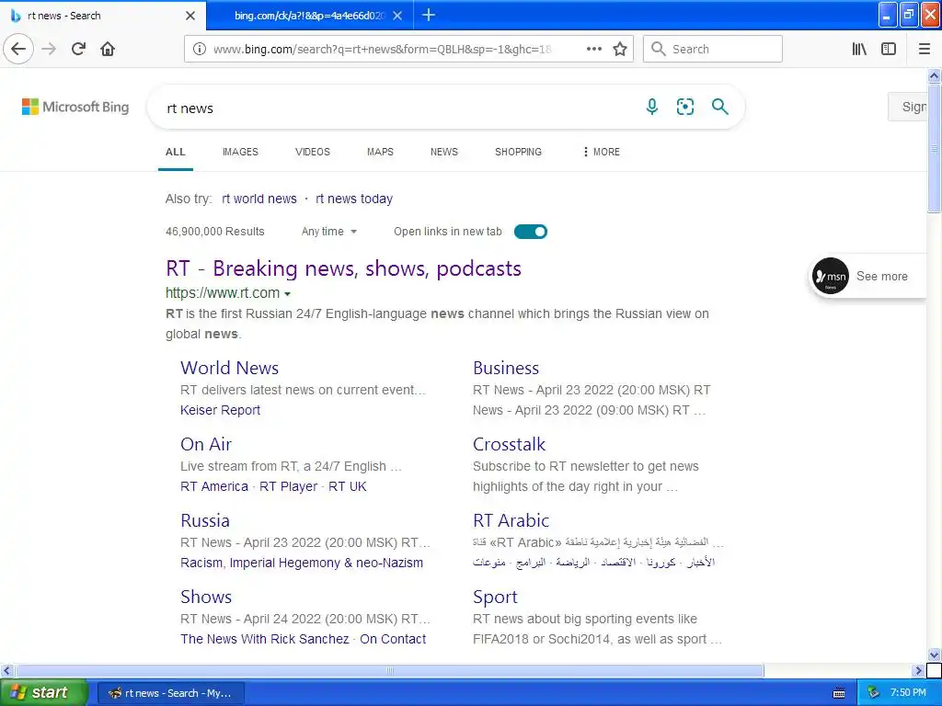Click the msn News round icon
The height and width of the screenshot is (706, 942).
pyautogui.click(x=831, y=276)
